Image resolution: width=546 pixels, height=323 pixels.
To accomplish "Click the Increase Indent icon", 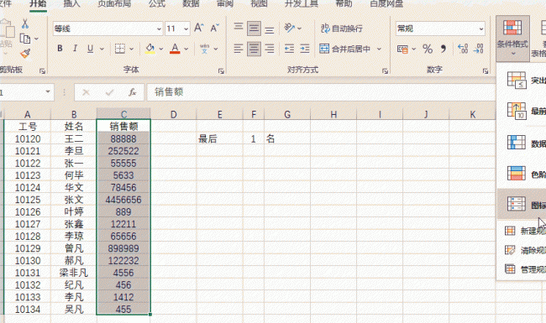I will [305, 49].
